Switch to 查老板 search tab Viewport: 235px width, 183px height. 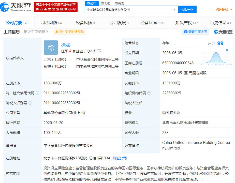[106, 3]
